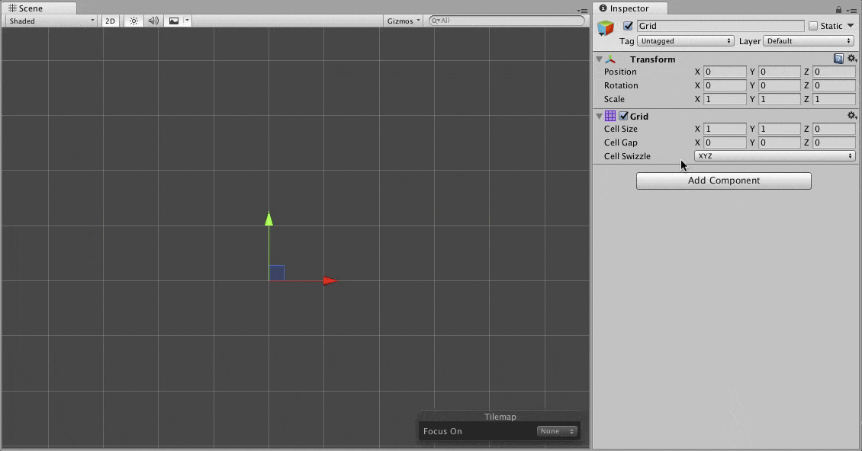Click the Cell Gap Y field
862x451 pixels.
click(779, 142)
